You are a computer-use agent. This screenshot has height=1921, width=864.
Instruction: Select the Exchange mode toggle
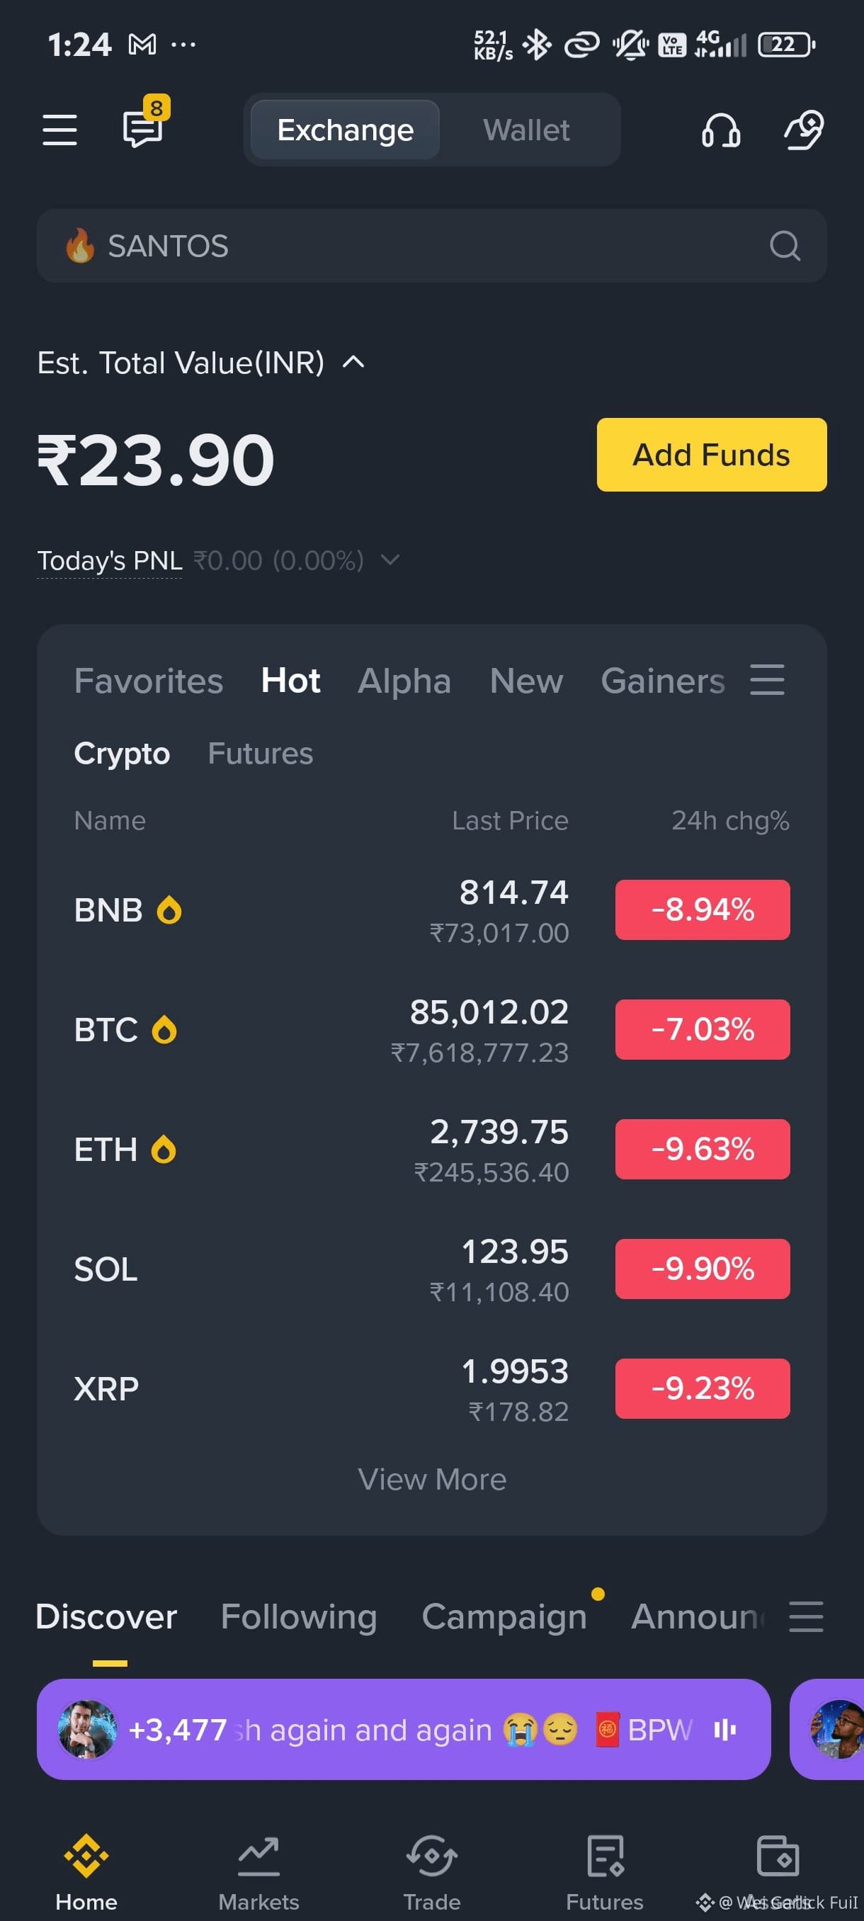[345, 130]
